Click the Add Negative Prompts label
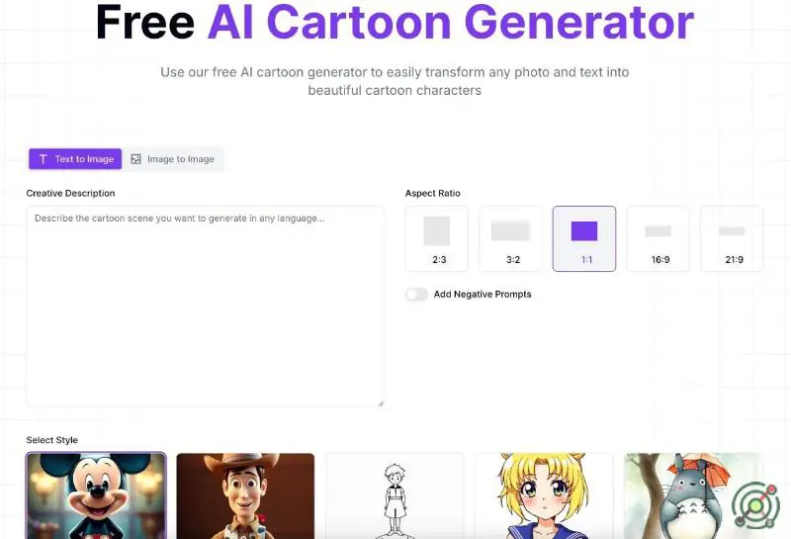 coord(483,295)
